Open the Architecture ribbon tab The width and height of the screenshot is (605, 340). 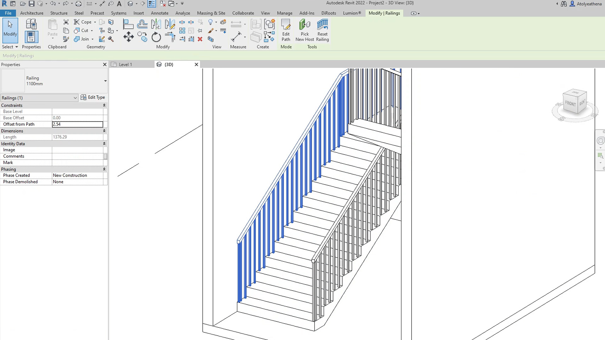pyautogui.click(x=32, y=13)
